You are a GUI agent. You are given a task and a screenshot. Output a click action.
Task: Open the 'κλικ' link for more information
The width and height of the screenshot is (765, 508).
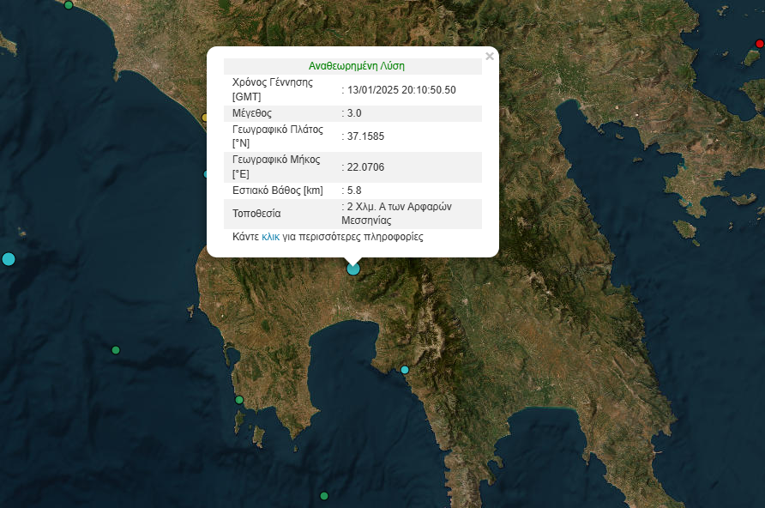click(x=270, y=236)
